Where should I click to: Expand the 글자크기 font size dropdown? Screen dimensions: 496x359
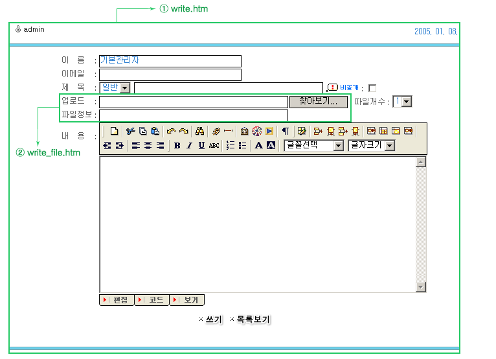389,146
